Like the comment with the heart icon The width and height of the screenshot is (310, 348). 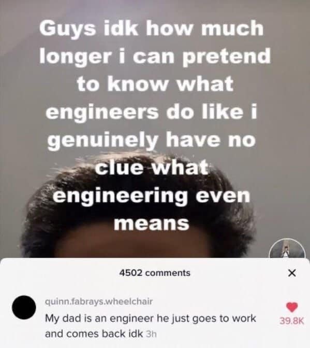coord(292,307)
